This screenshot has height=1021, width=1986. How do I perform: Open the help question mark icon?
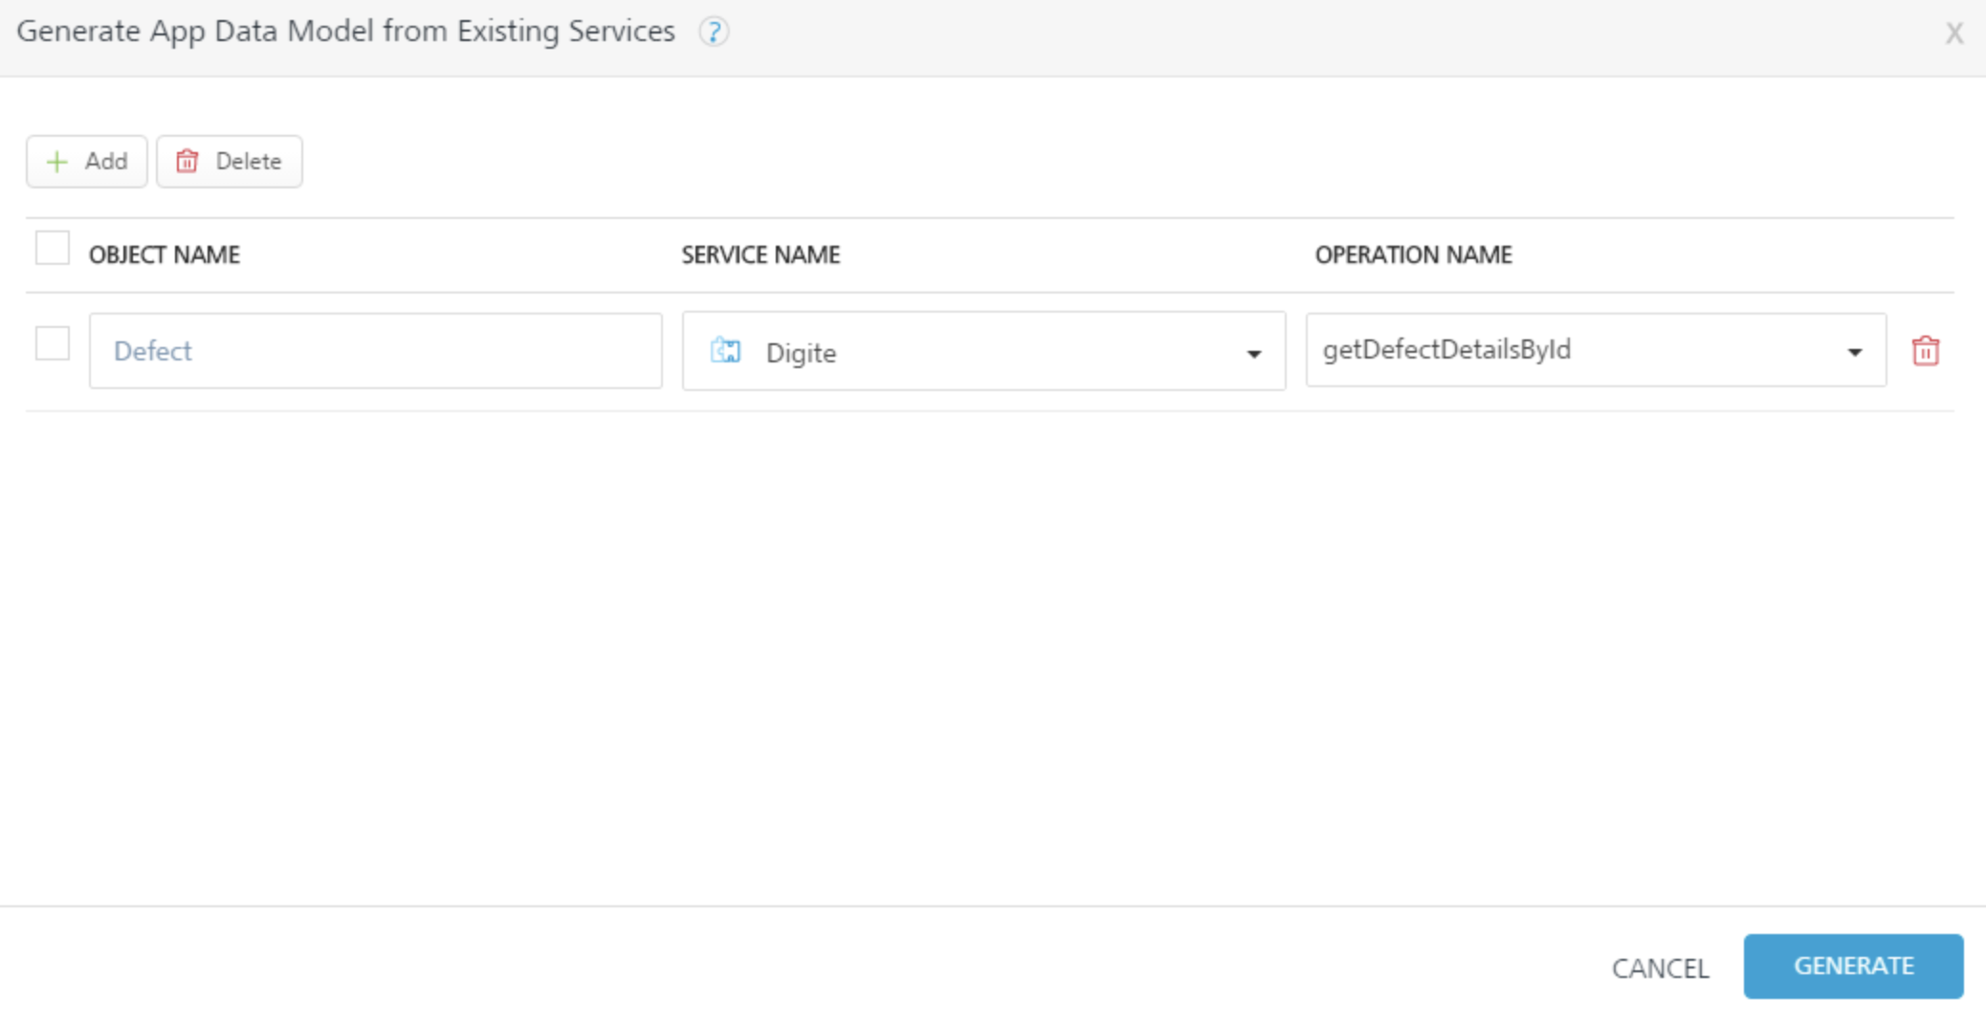[x=714, y=33]
